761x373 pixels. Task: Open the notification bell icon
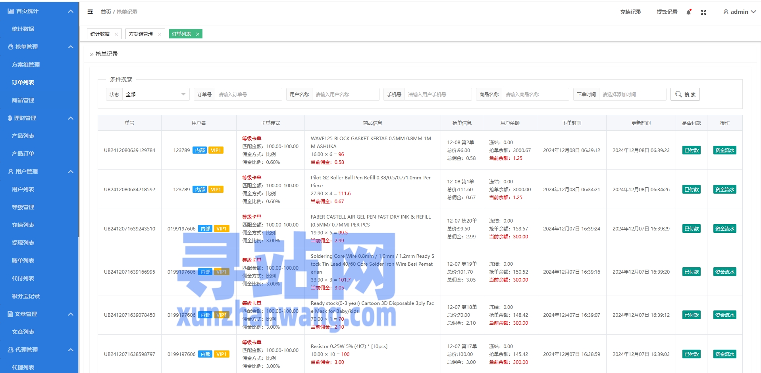click(689, 12)
